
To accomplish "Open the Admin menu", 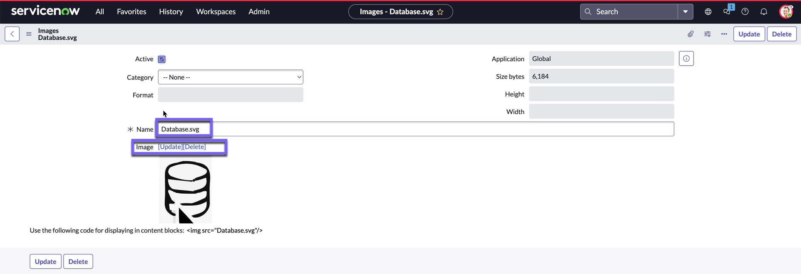I will coord(259,12).
